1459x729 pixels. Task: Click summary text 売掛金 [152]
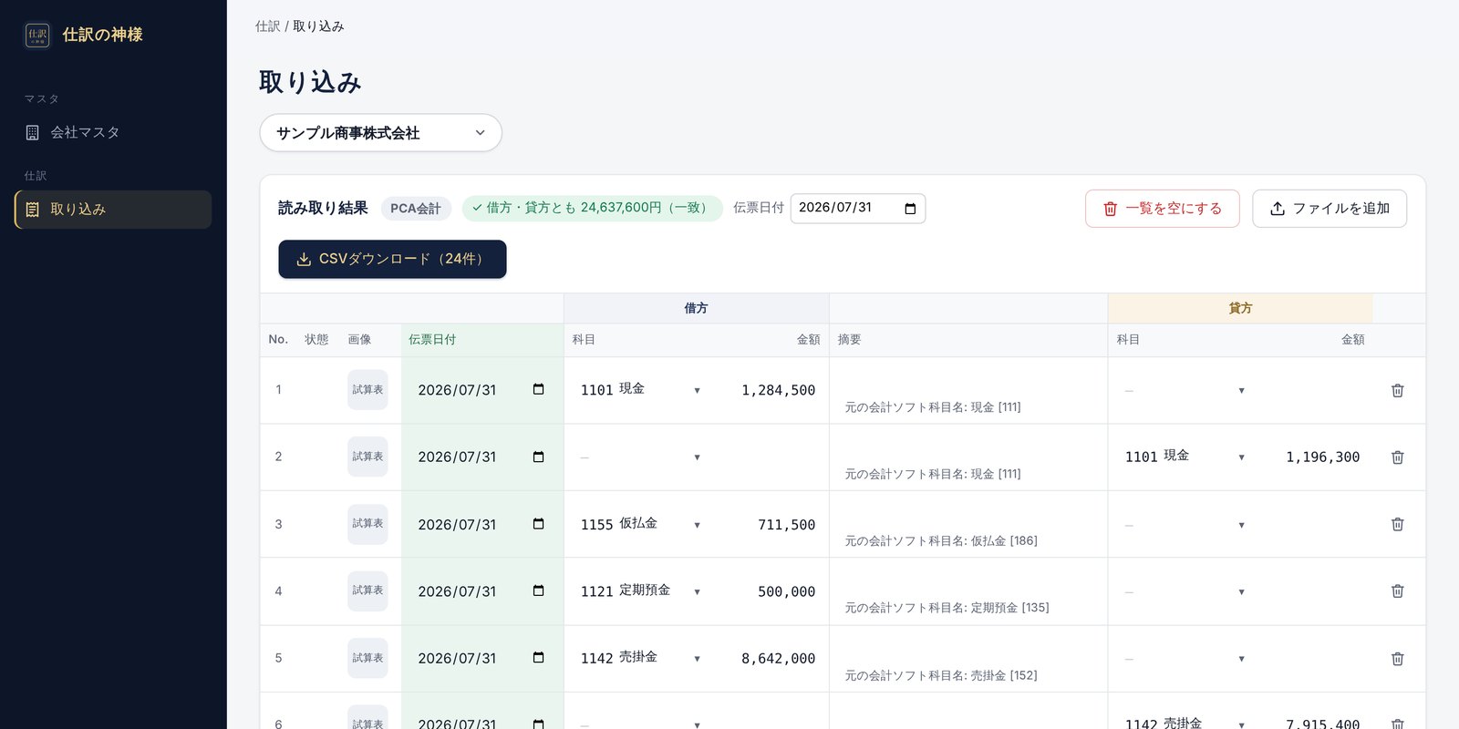tap(1004, 675)
